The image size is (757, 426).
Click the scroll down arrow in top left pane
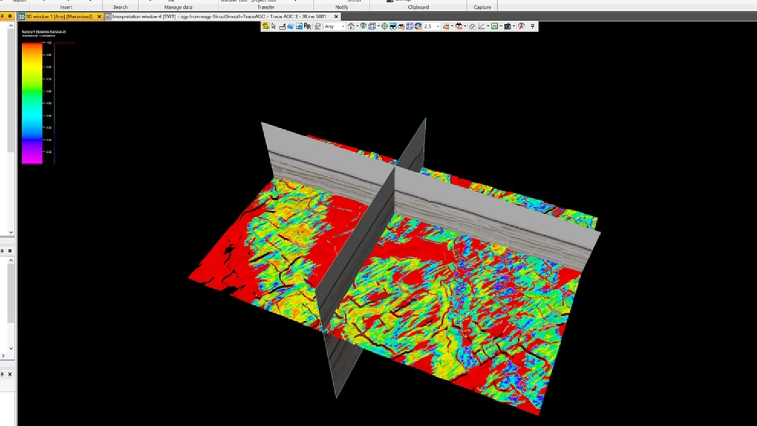point(11,232)
